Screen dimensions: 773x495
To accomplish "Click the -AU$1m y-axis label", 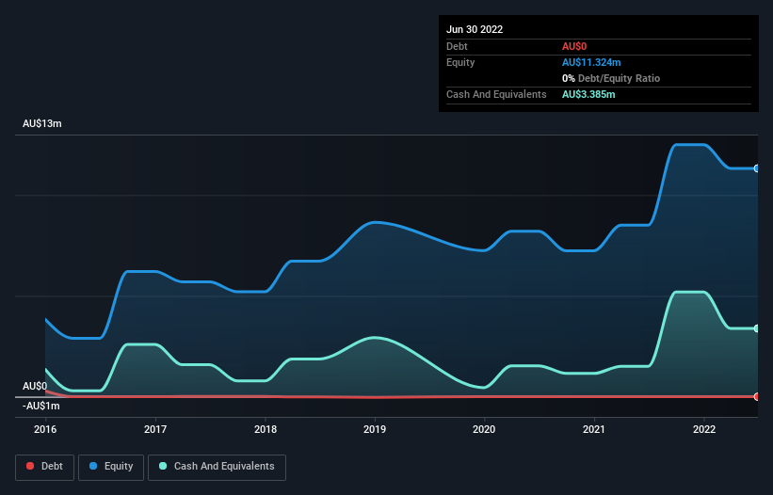I will coord(40,406).
